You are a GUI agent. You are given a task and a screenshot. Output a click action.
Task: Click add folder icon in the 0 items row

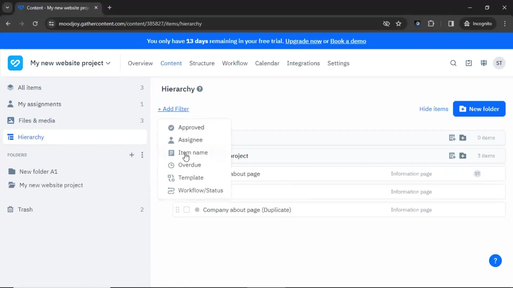[x=463, y=138]
